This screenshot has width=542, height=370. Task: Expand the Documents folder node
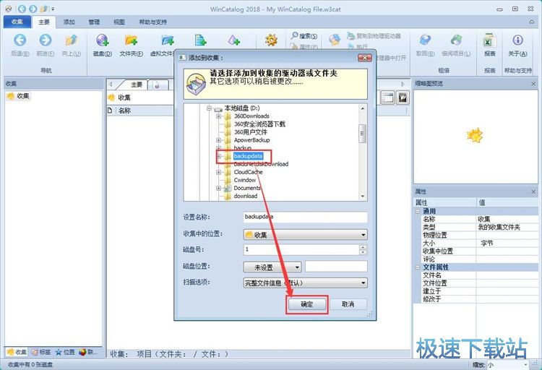(218, 188)
